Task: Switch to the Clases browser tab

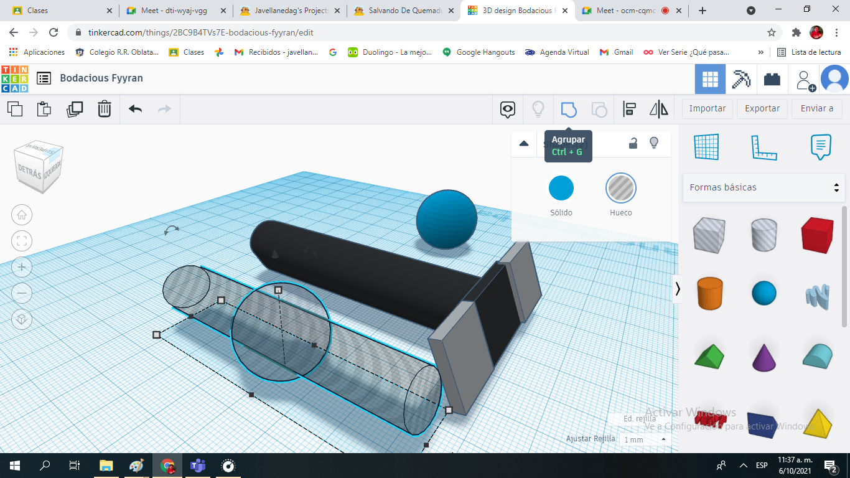Action: click(60, 11)
